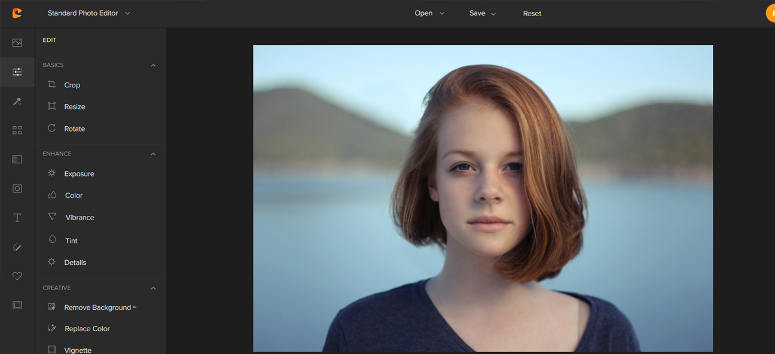Collapse the Enhance section chevron
This screenshot has height=354, width=775.
(x=153, y=154)
